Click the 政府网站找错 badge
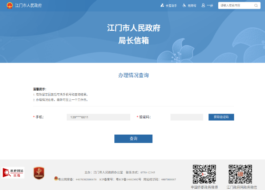 [x=13, y=173]
